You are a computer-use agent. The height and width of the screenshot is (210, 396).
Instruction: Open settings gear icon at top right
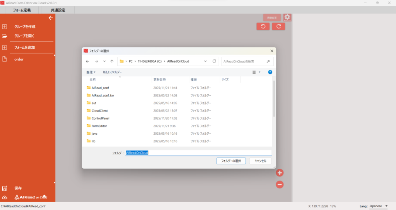pyautogui.click(x=287, y=17)
